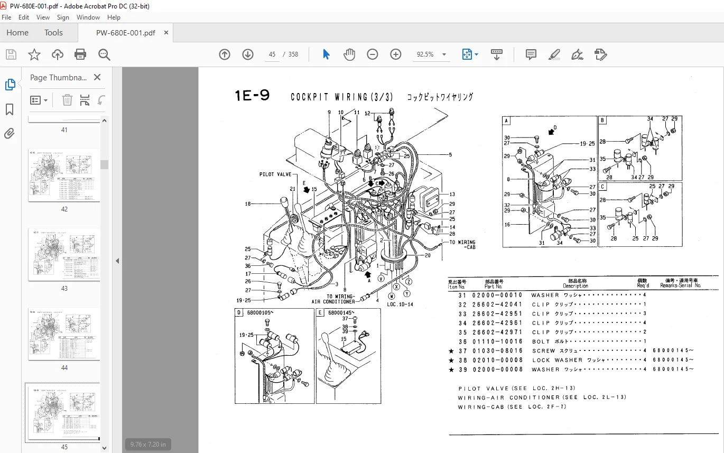Click the rotate page thumbnail icon

click(101, 100)
